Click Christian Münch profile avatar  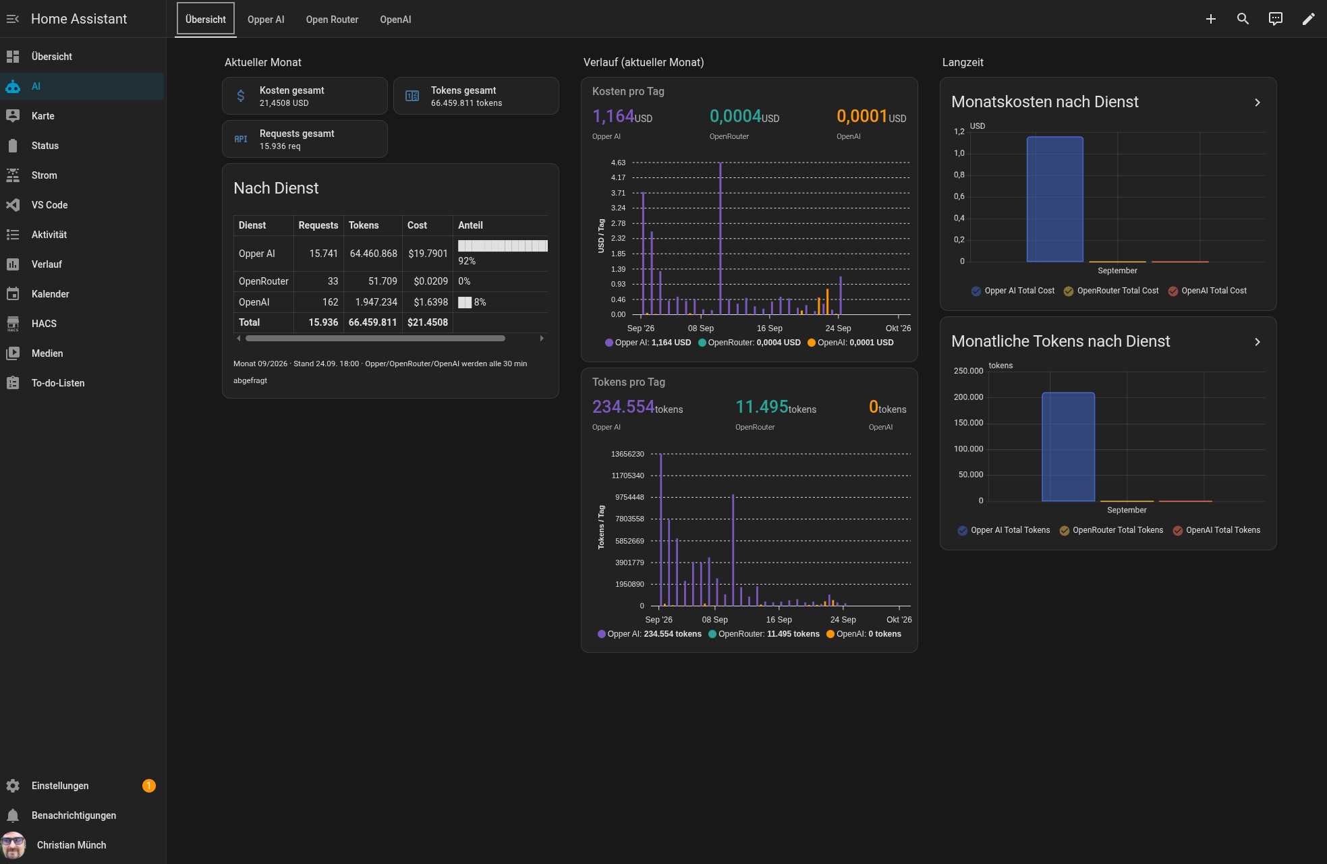pyautogui.click(x=13, y=845)
